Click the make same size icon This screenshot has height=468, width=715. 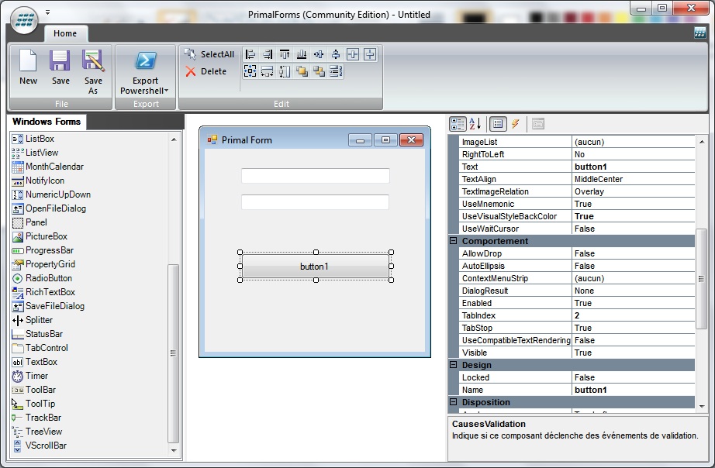250,71
